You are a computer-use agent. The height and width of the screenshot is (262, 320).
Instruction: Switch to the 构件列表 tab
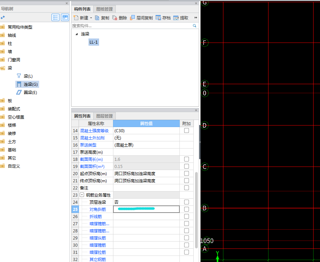tap(82, 9)
